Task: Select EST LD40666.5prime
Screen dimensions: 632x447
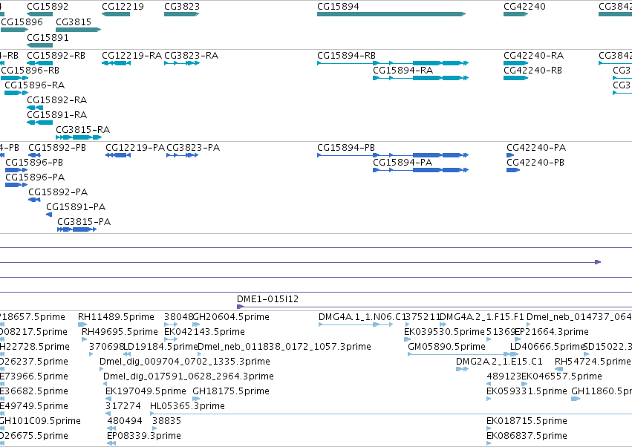Action: click(x=548, y=347)
